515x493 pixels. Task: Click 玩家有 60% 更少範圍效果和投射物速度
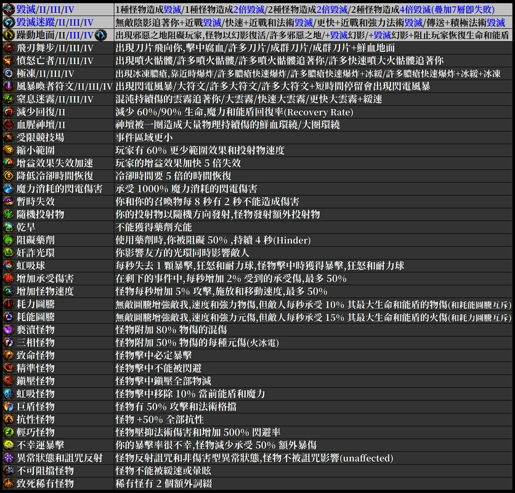tap(200, 150)
